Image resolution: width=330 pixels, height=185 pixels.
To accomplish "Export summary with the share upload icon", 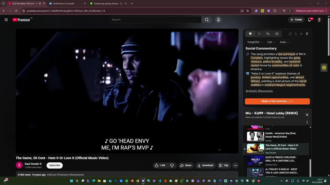I will 296,34.
